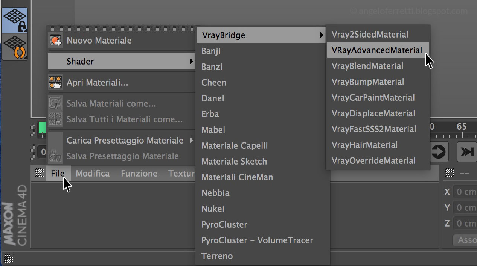Select PyroCluster shader entry
This screenshot has height=266, width=477.
coord(262,225)
